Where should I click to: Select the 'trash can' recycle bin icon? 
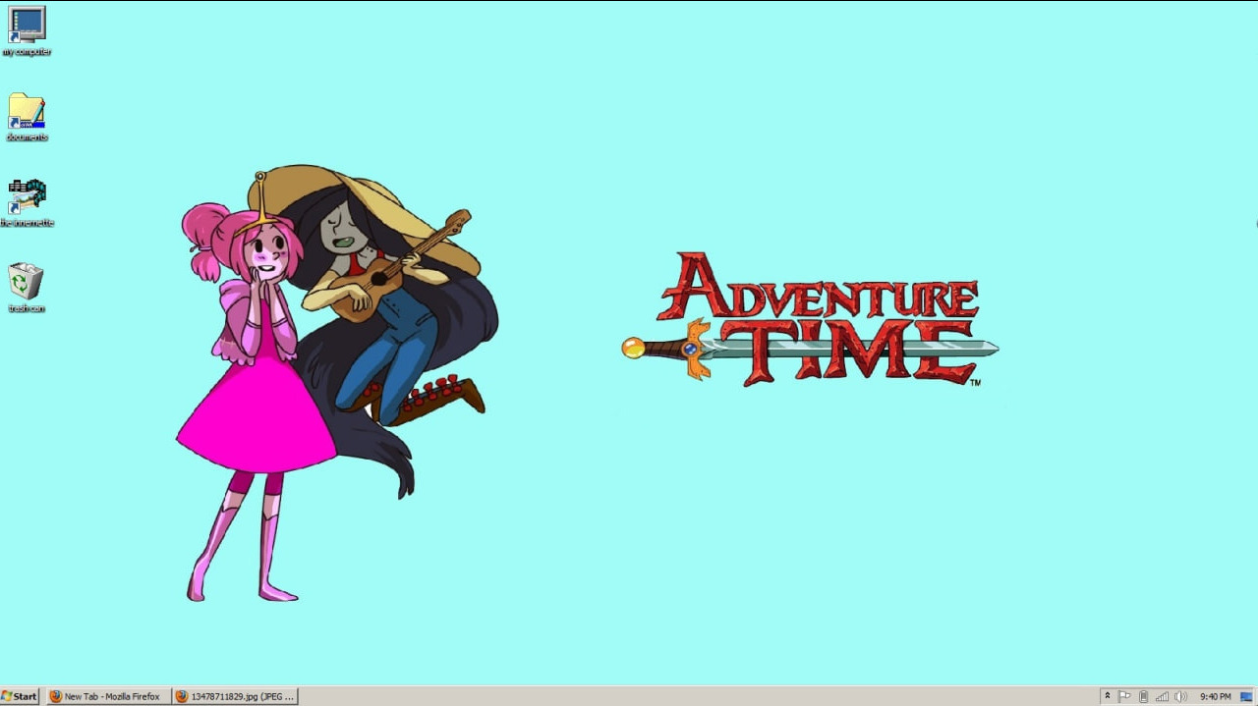(27, 288)
